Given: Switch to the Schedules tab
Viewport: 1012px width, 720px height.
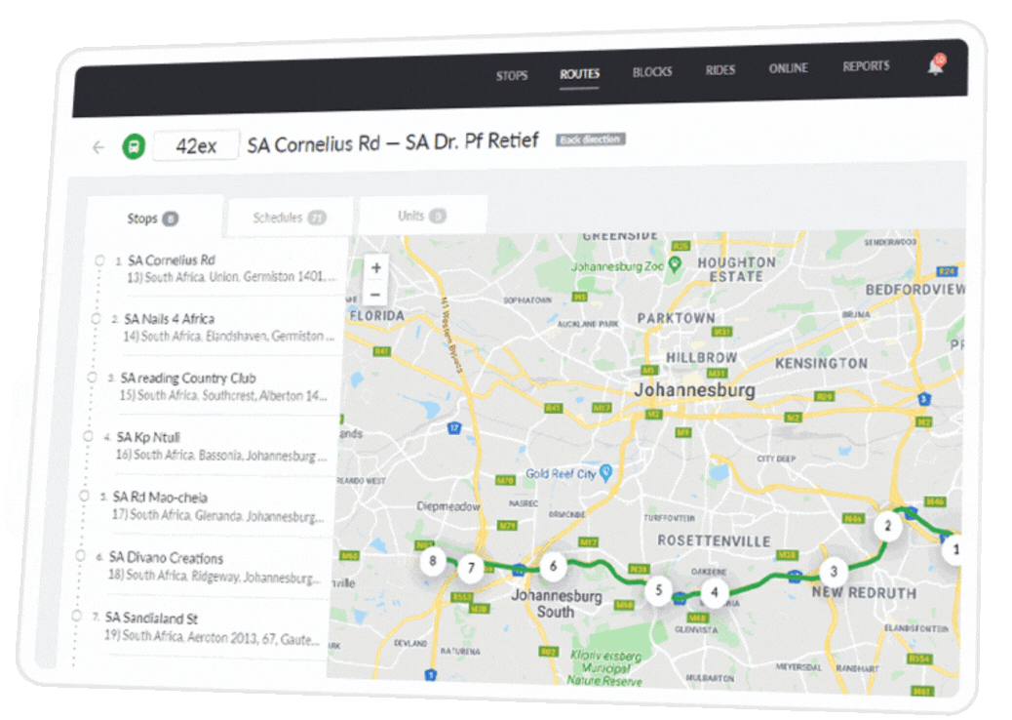Looking at the screenshot, I should [x=289, y=218].
